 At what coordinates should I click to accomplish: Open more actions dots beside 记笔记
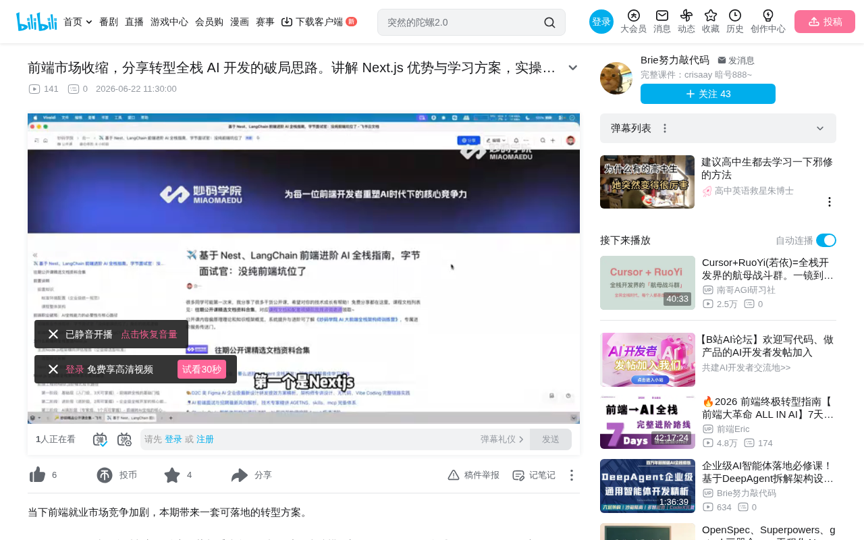(x=571, y=475)
